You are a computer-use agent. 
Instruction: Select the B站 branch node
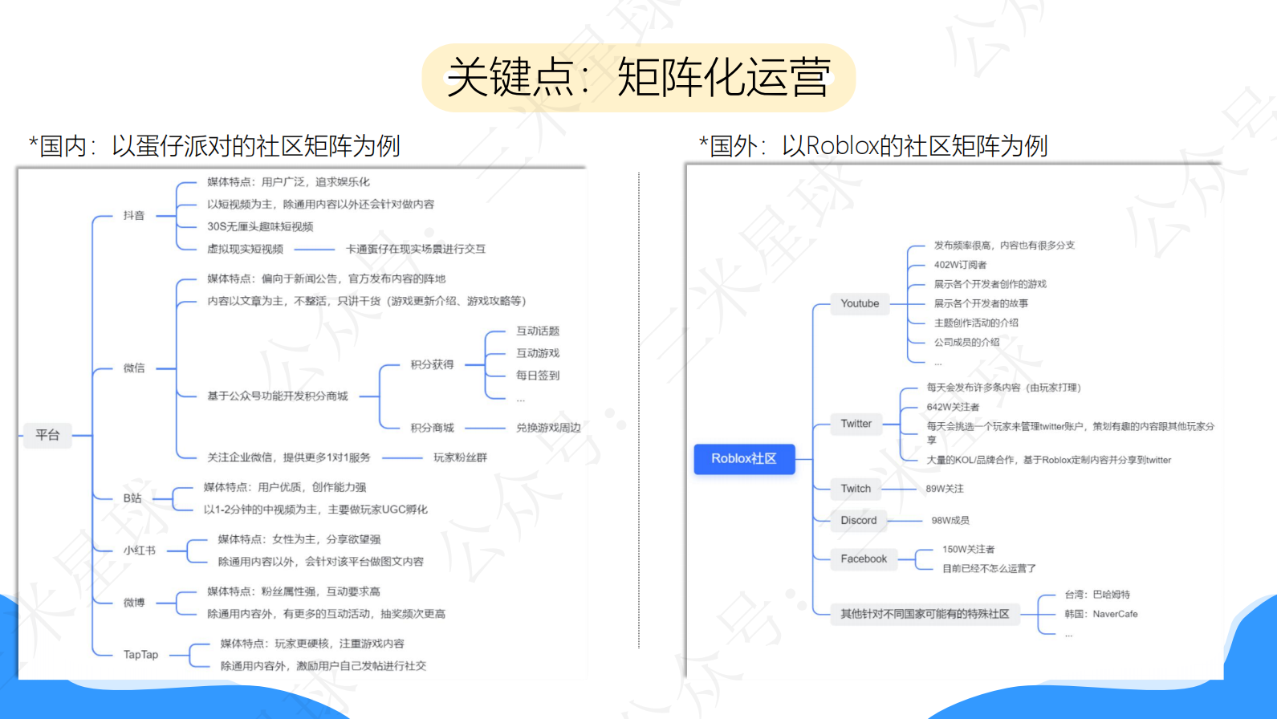(132, 498)
